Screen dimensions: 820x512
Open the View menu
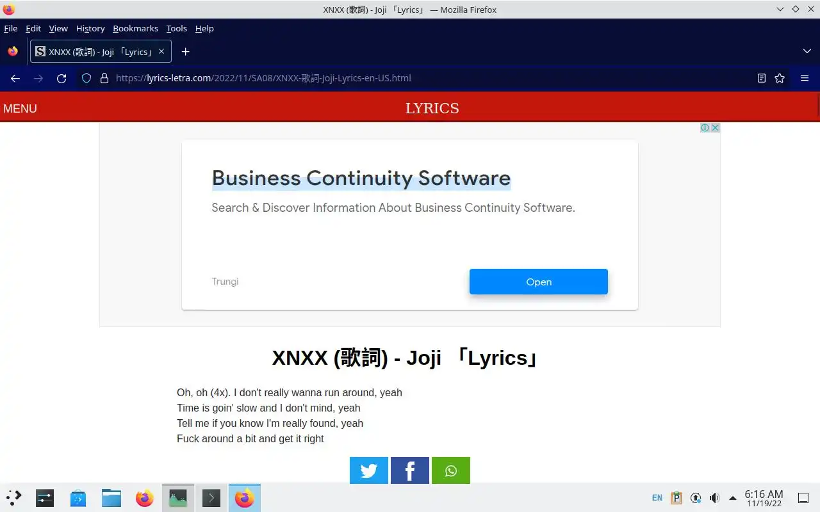coord(58,28)
